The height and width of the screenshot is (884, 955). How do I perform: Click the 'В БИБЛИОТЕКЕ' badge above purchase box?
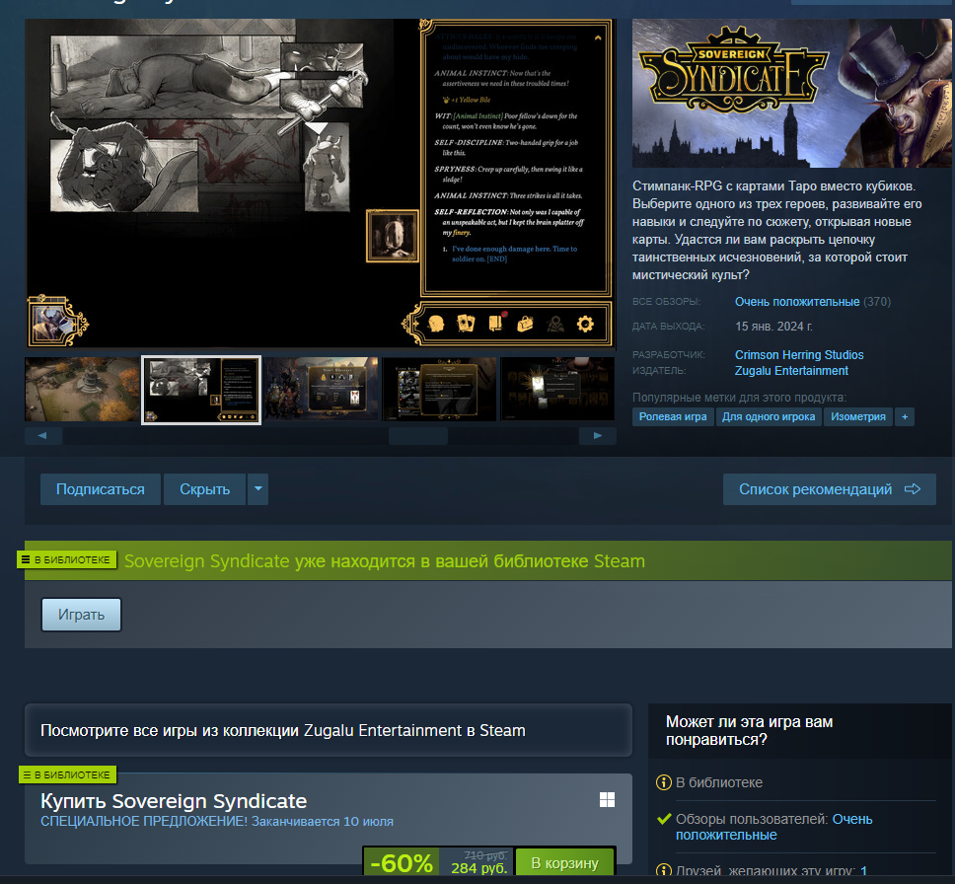click(x=68, y=774)
